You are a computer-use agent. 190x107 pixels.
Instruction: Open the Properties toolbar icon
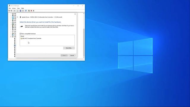18,11
